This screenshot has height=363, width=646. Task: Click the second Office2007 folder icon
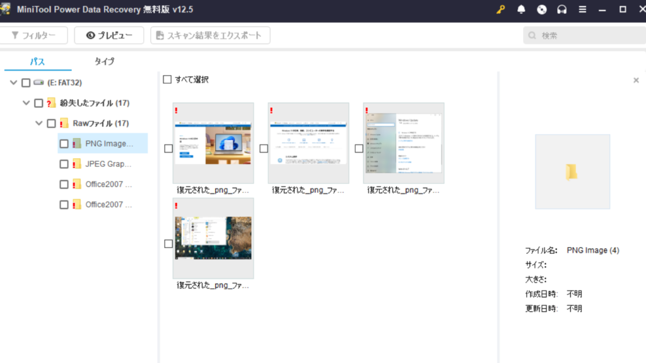(76, 205)
